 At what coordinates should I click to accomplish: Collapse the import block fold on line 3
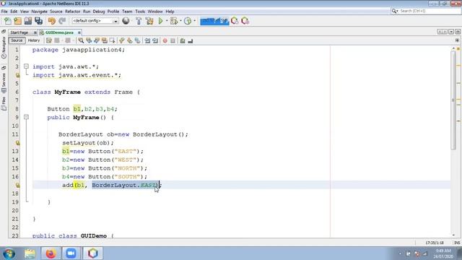click(26, 66)
